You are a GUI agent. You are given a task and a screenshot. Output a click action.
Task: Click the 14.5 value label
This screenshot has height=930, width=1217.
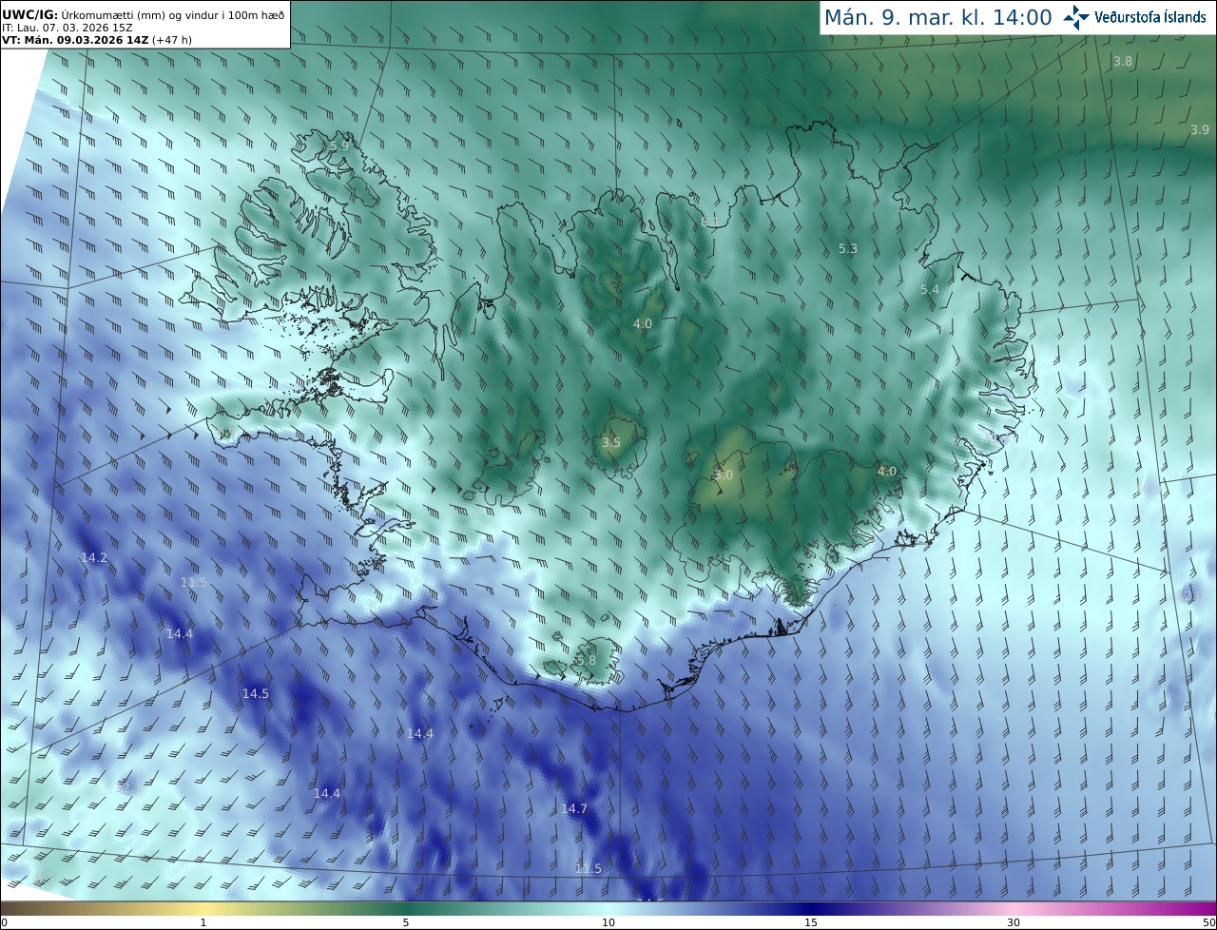pos(256,693)
